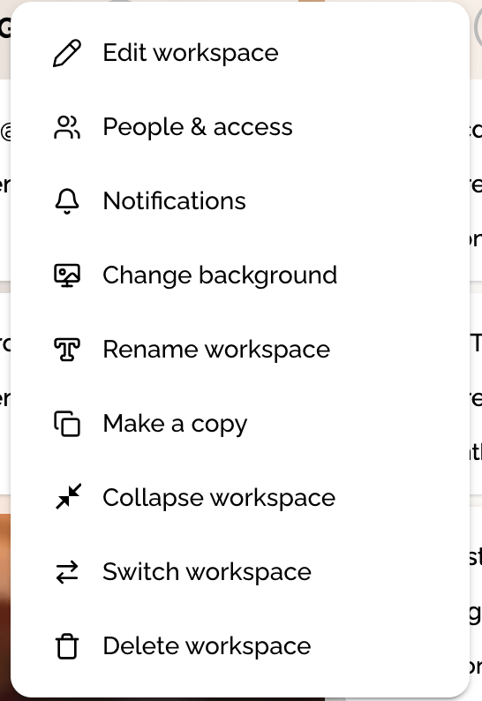This screenshot has width=482, height=701.
Task: Click the pencil icon for Edit workspace
Action: (x=67, y=53)
